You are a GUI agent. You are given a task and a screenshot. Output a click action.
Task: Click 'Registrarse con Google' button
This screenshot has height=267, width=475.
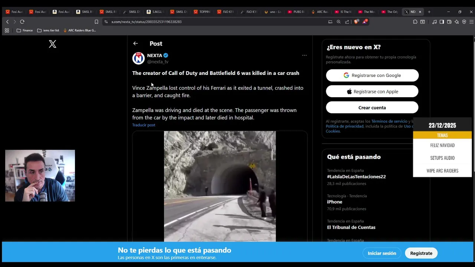coord(372,75)
